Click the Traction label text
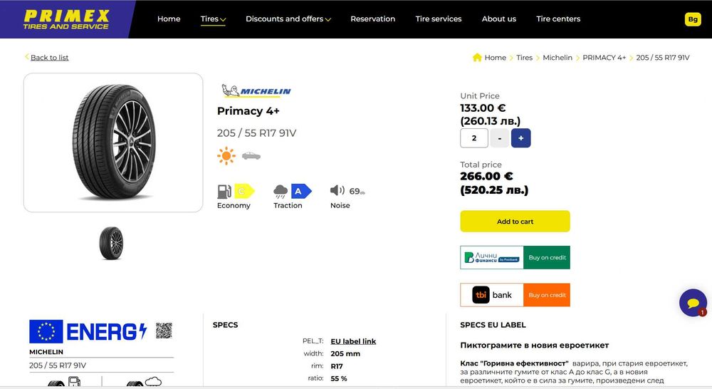This screenshot has height=389, width=712. click(288, 205)
